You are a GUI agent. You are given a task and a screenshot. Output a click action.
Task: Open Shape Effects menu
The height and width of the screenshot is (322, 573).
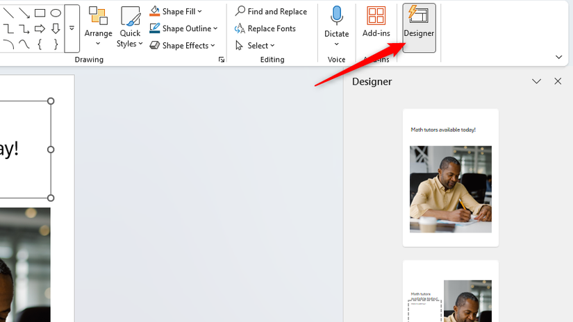click(183, 45)
